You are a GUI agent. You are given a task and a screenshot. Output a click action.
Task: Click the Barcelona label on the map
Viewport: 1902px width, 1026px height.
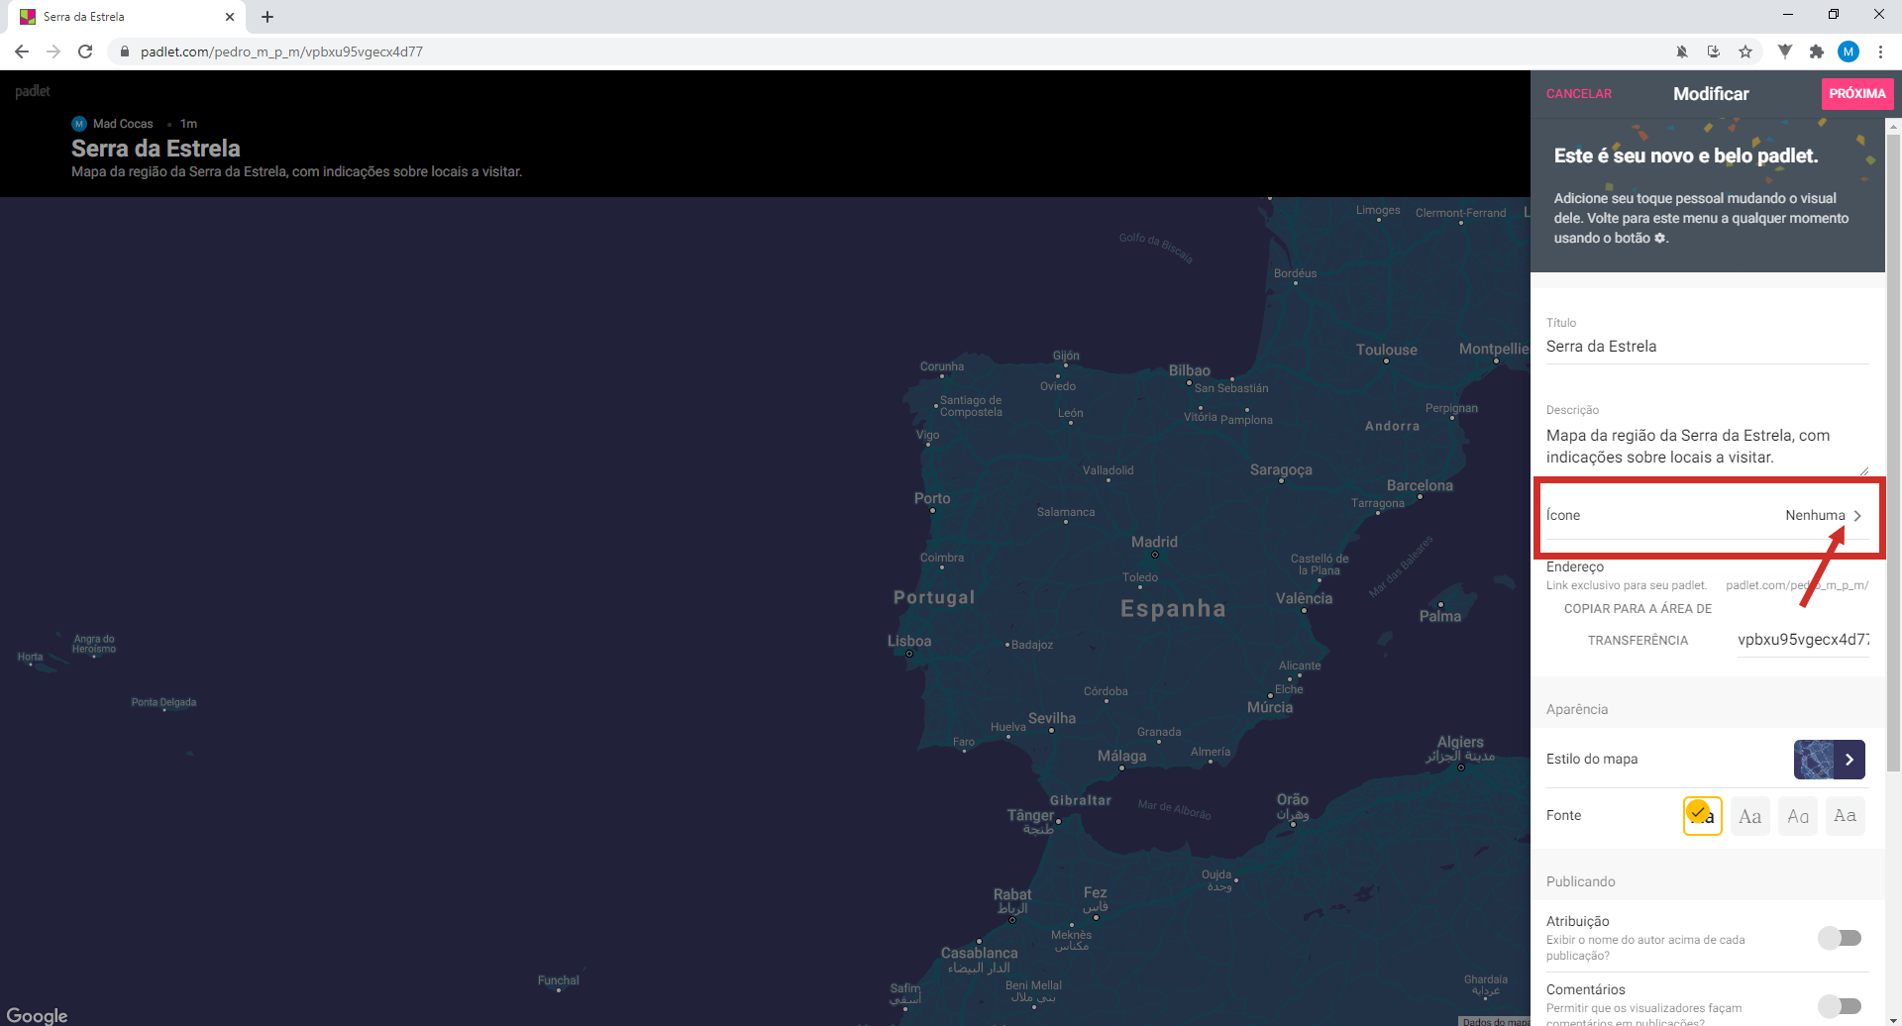click(1420, 486)
